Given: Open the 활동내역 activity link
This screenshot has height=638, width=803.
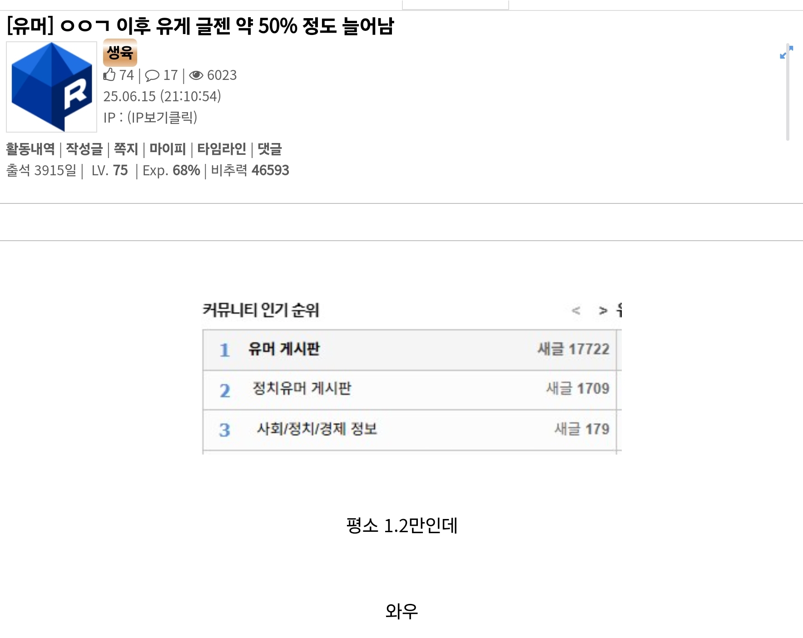Looking at the screenshot, I should pos(30,149).
